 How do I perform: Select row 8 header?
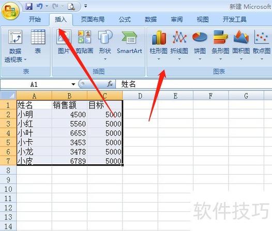8,171
